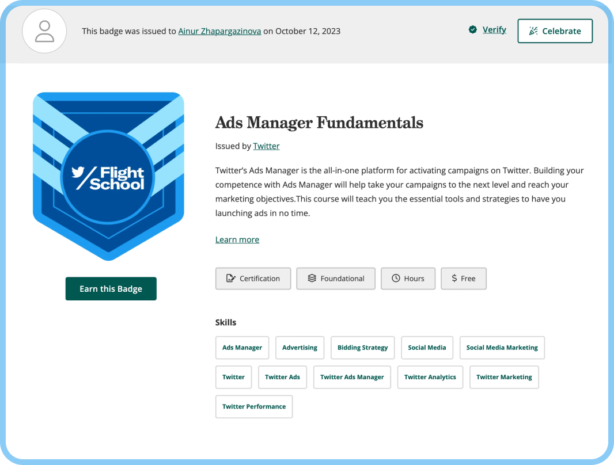This screenshot has width=614, height=465.
Task: Click the Advertising skill tag
Action: (300, 347)
